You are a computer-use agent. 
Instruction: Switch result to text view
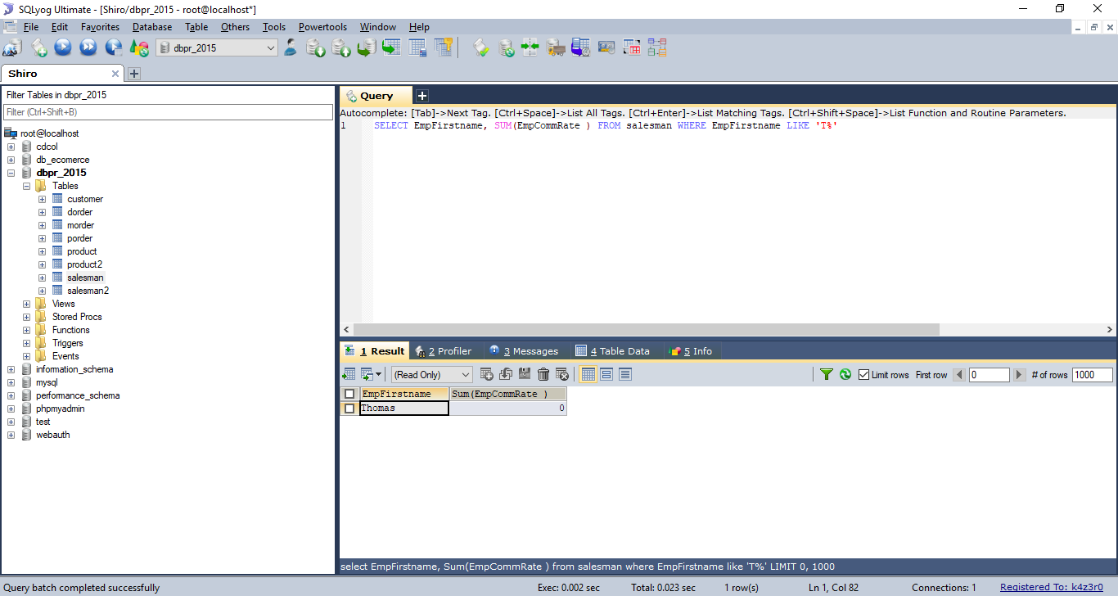[x=625, y=374]
